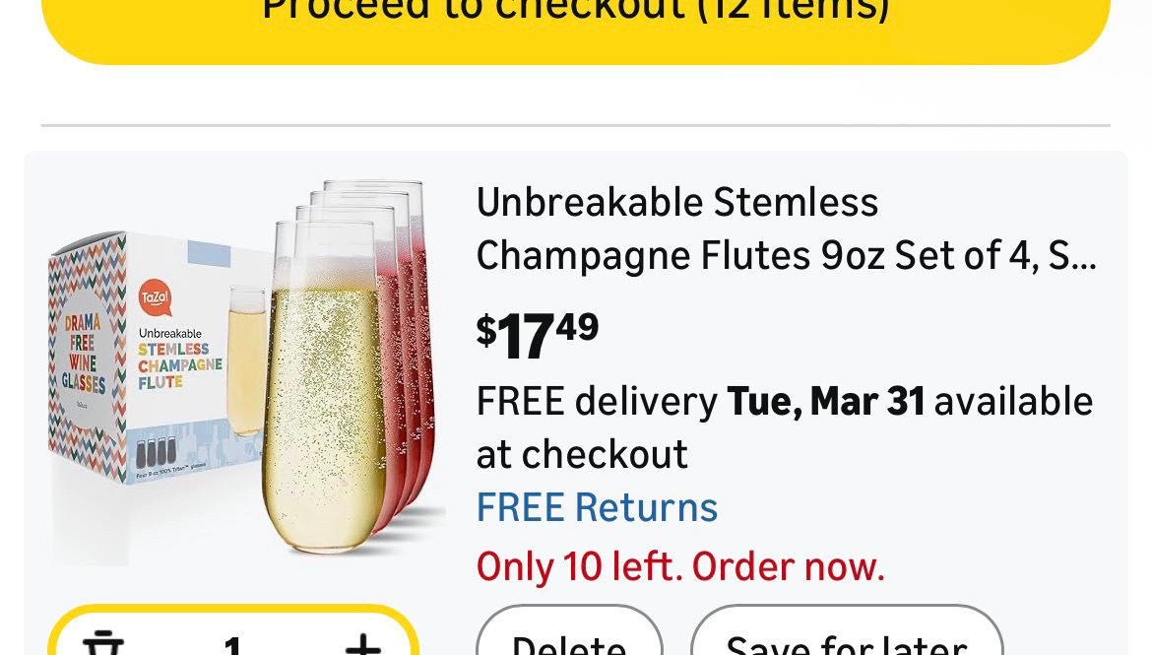Click the FREE delivery text
1152x655 pixels.
(597, 401)
